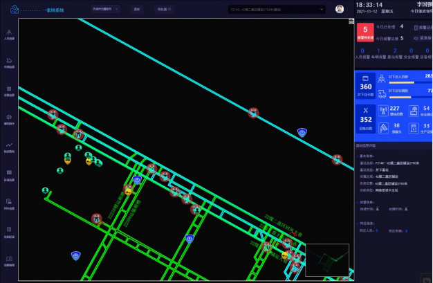Click the card icon above 360
The width and height of the screenshot is (433, 283).
coord(365,78)
